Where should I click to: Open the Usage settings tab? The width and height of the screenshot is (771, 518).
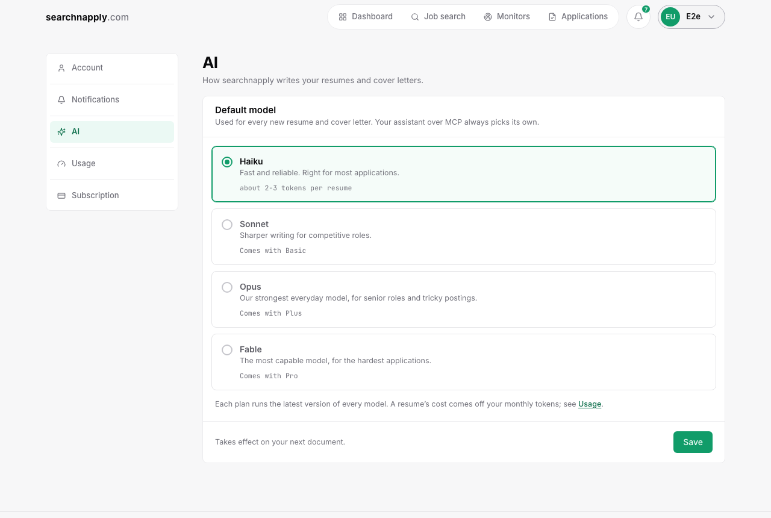[112, 164]
